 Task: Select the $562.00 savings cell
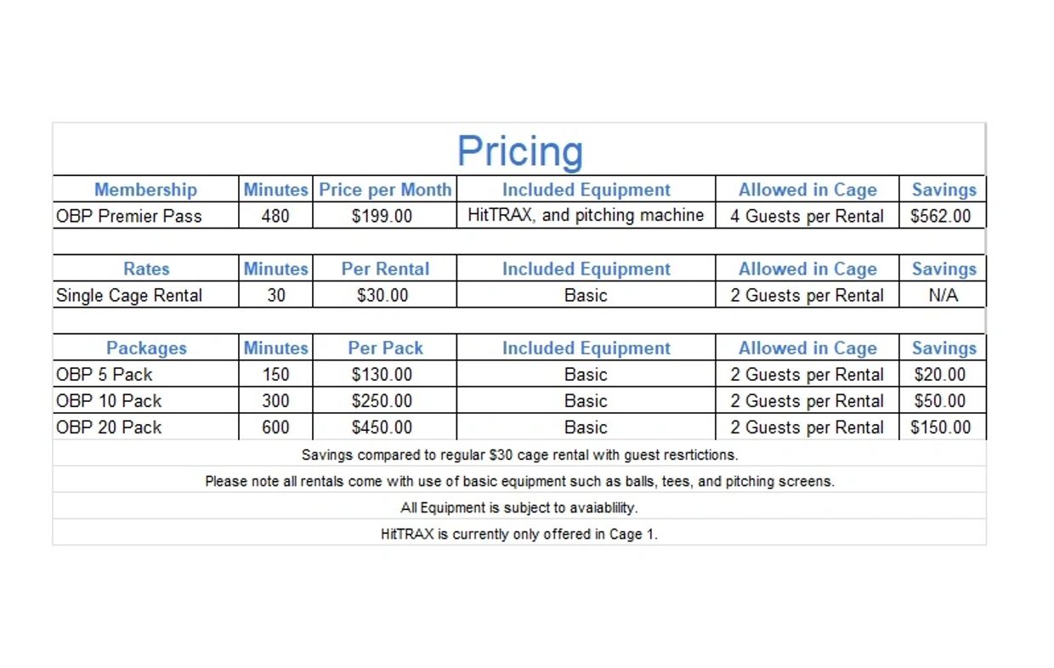(x=940, y=216)
